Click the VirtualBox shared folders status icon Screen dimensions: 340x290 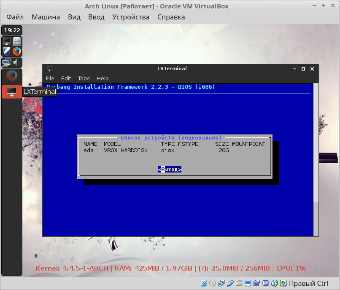tap(239, 283)
